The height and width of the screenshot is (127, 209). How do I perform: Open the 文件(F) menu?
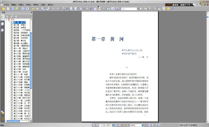click(x=6, y=5)
